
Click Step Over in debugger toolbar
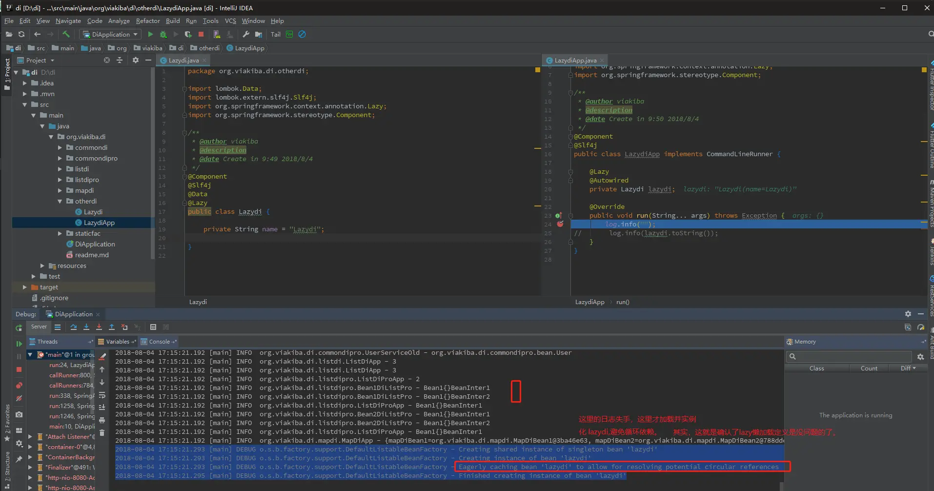[x=73, y=327]
